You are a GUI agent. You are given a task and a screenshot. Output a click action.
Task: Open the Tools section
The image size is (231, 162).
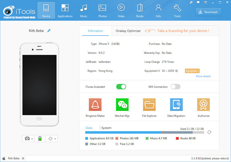(x=177, y=10)
